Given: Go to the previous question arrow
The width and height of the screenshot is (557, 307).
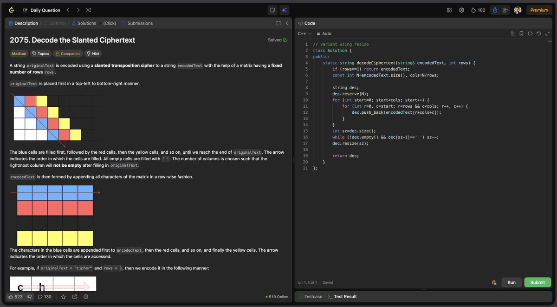Looking at the screenshot, I should click(68, 10).
